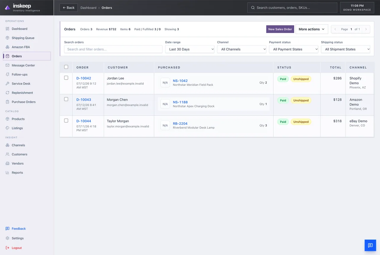Click the page number field showing 1
The height and width of the screenshot is (255, 380).
coord(351,29)
